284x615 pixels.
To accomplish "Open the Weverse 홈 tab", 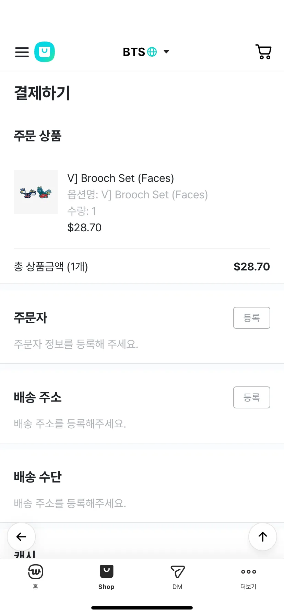I will 36,577.
